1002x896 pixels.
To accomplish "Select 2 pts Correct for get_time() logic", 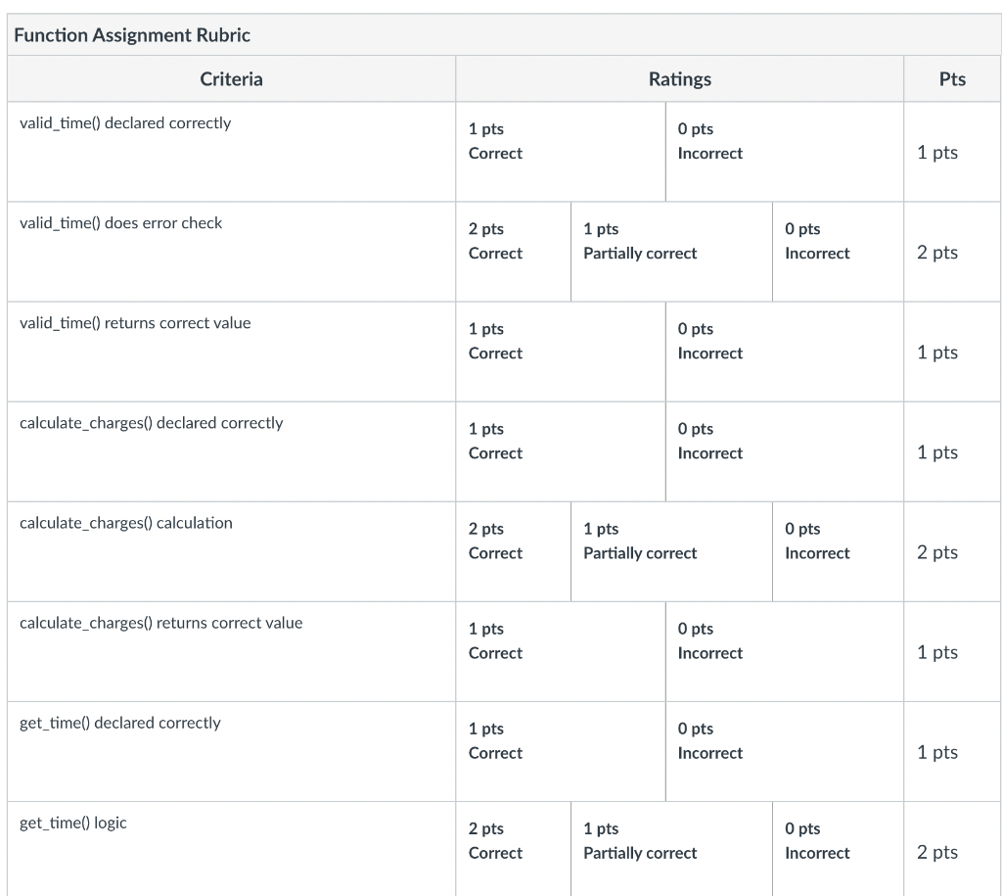I will tap(513, 849).
